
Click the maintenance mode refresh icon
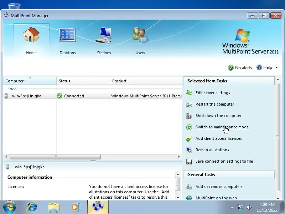tap(189, 127)
